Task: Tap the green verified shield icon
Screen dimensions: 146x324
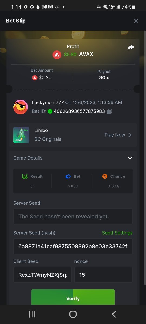Action: [50, 111]
